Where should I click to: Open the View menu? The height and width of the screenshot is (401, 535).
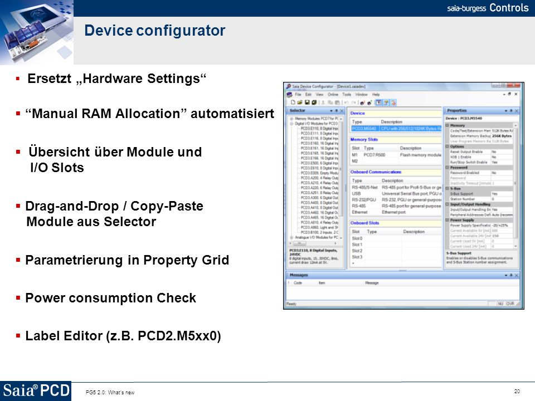(x=319, y=95)
